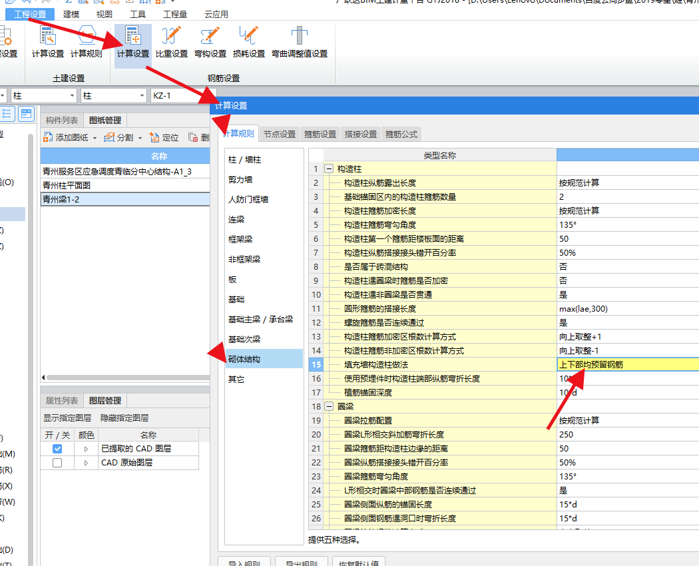Collapse 构造柱 group in table
This screenshot has width=699, height=566.
point(329,169)
